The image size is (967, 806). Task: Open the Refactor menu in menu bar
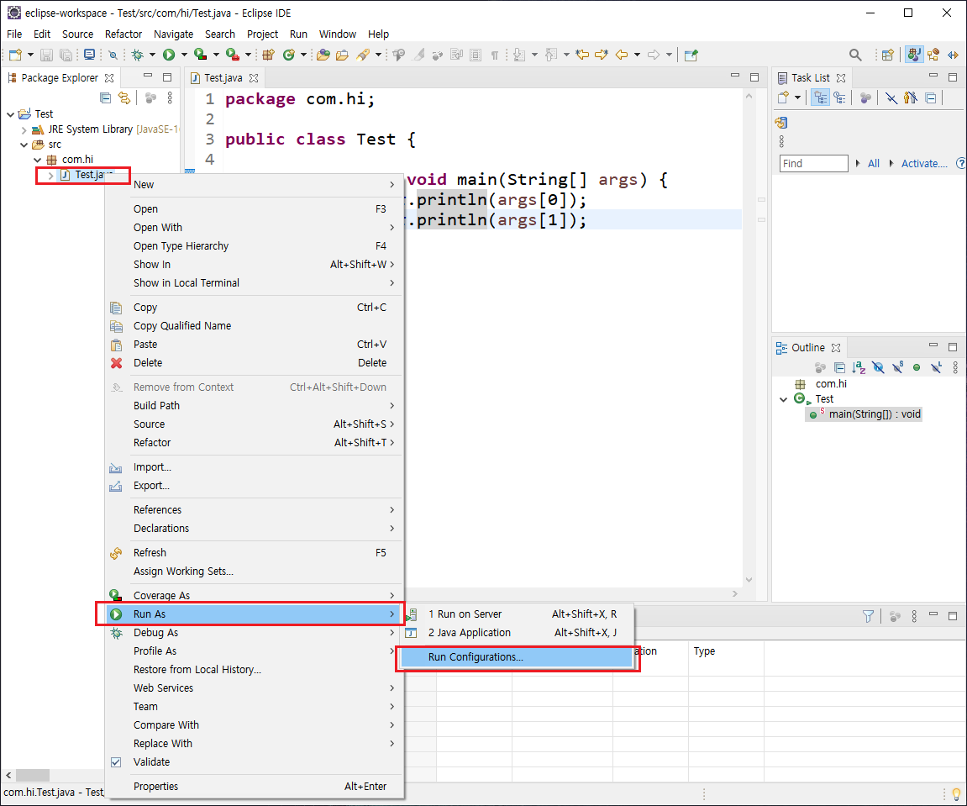[124, 34]
